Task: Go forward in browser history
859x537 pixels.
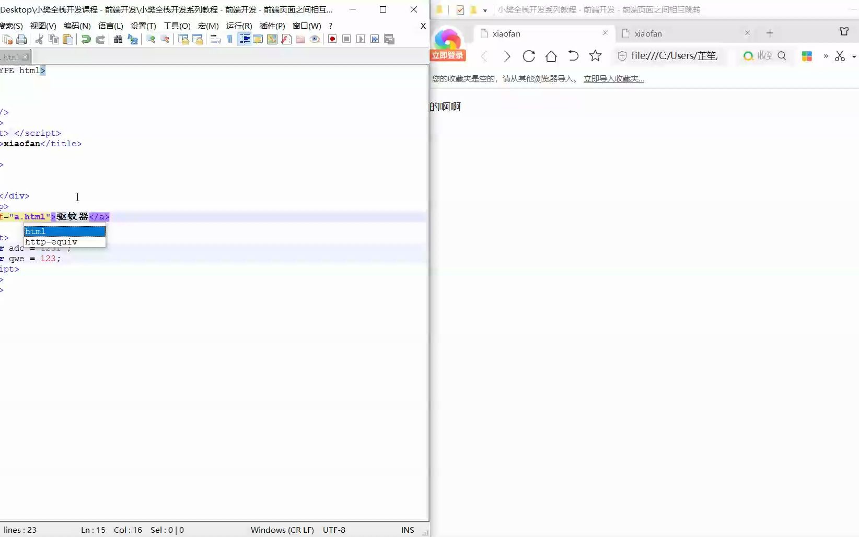Action: (x=506, y=56)
